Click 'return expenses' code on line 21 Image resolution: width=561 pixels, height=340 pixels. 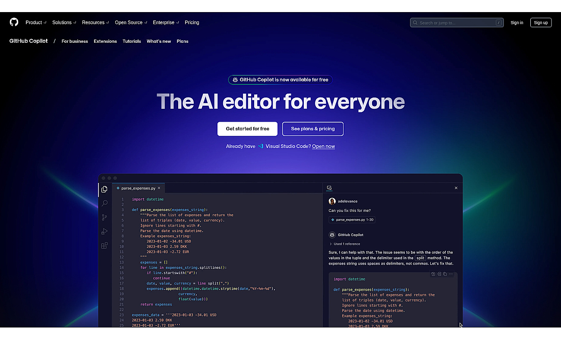click(x=156, y=305)
